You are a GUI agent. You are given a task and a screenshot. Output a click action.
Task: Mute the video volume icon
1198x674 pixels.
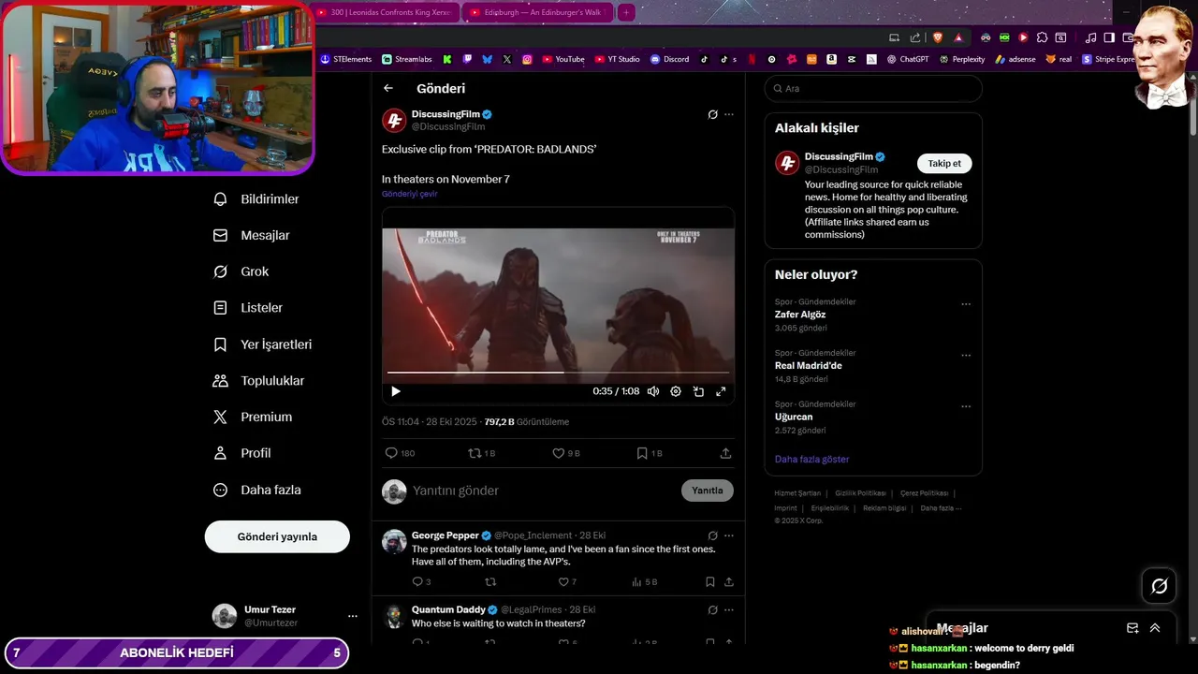pyautogui.click(x=653, y=391)
